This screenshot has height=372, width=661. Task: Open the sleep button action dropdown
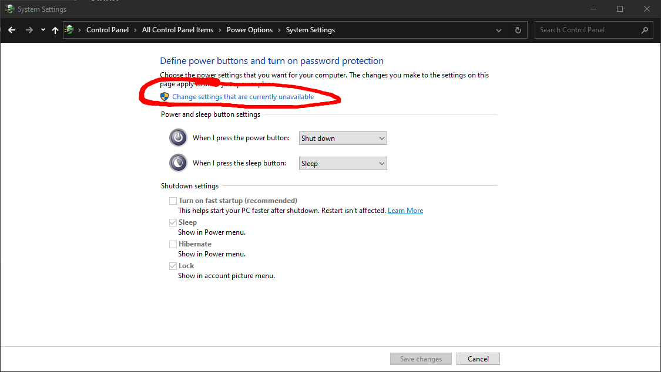coord(343,164)
